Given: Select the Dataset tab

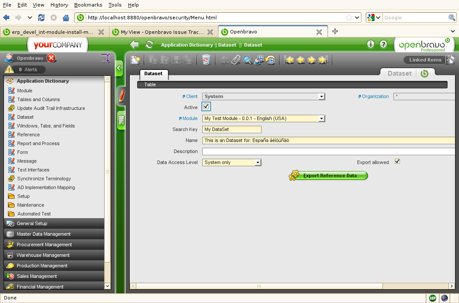Looking at the screenshot, I should click(153, 74).
